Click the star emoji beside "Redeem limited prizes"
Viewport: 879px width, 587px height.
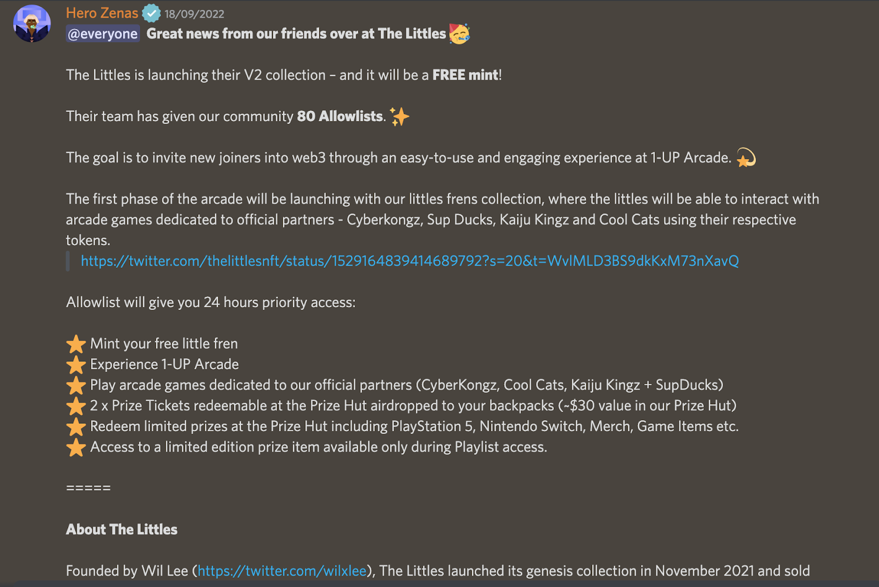[76, 427]
